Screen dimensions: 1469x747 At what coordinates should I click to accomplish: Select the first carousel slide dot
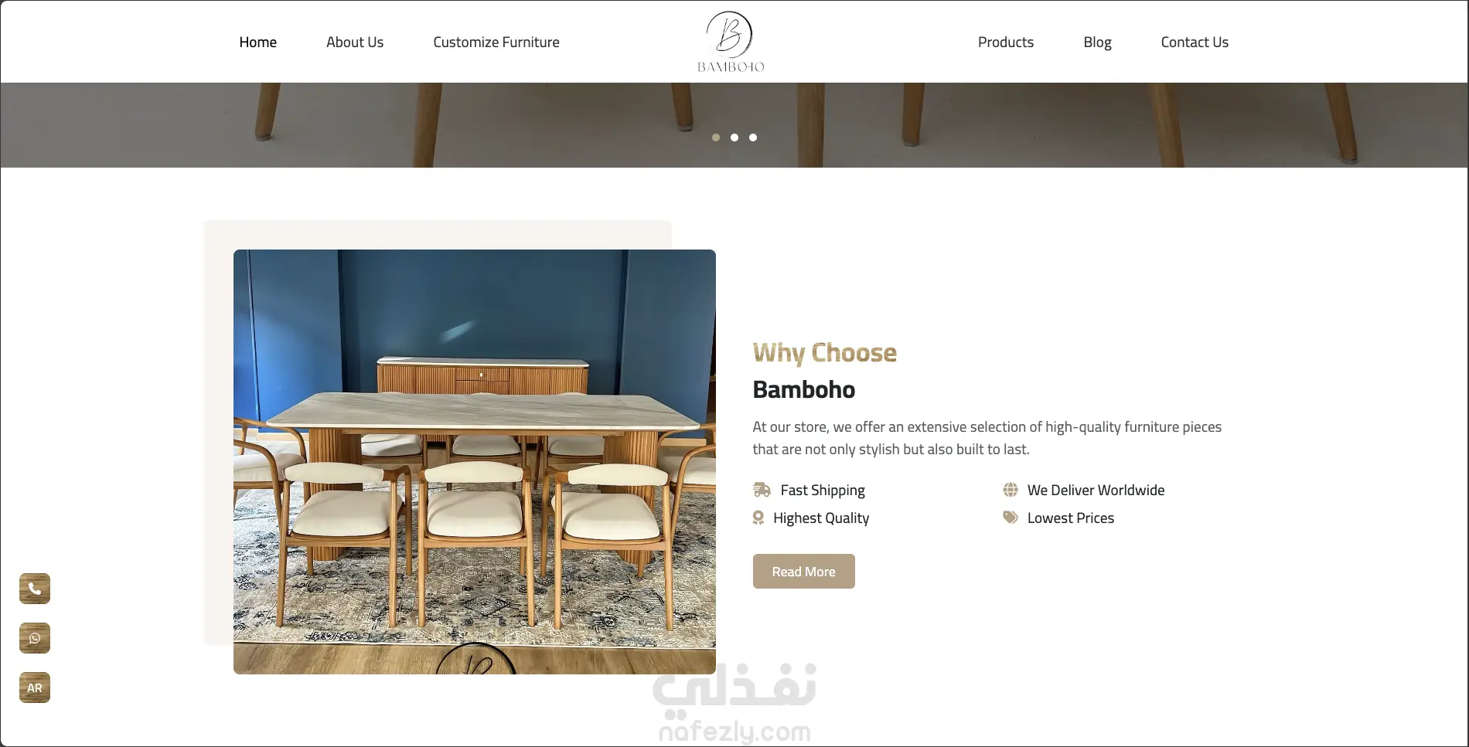point(716,138)
